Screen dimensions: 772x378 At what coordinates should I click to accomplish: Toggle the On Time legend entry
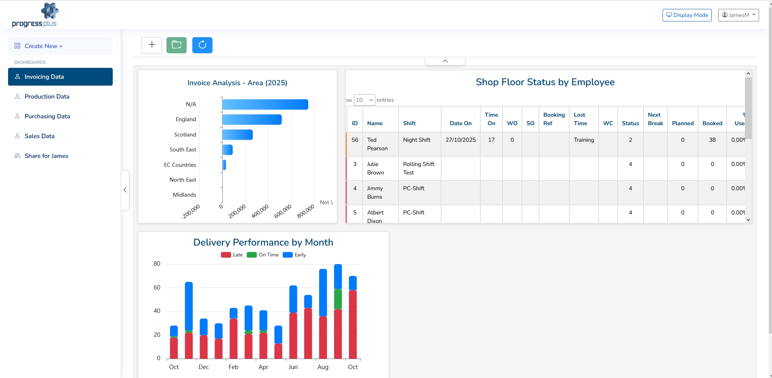(263, 255)
